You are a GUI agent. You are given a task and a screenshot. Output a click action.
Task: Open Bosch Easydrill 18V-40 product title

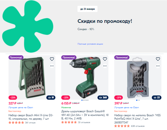pos(85,115)
